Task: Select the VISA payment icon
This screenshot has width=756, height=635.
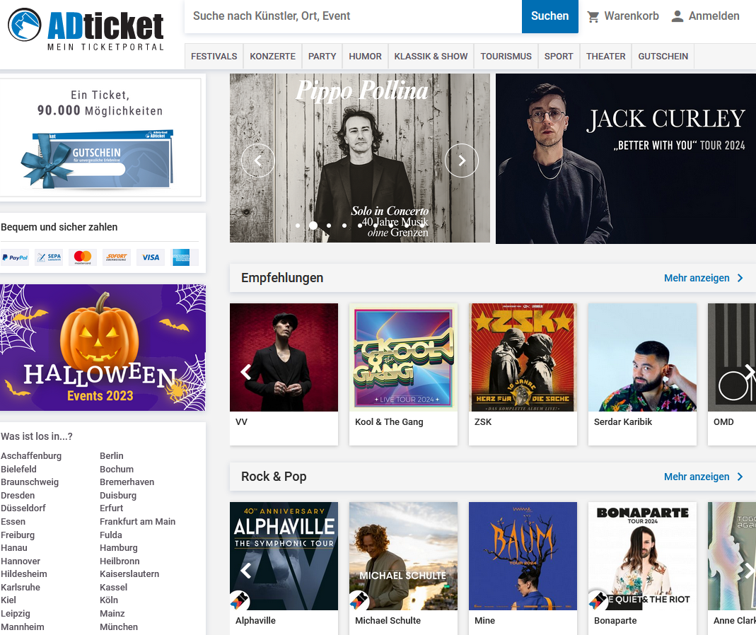Action: pyautogui.click(x=151, y=257)
